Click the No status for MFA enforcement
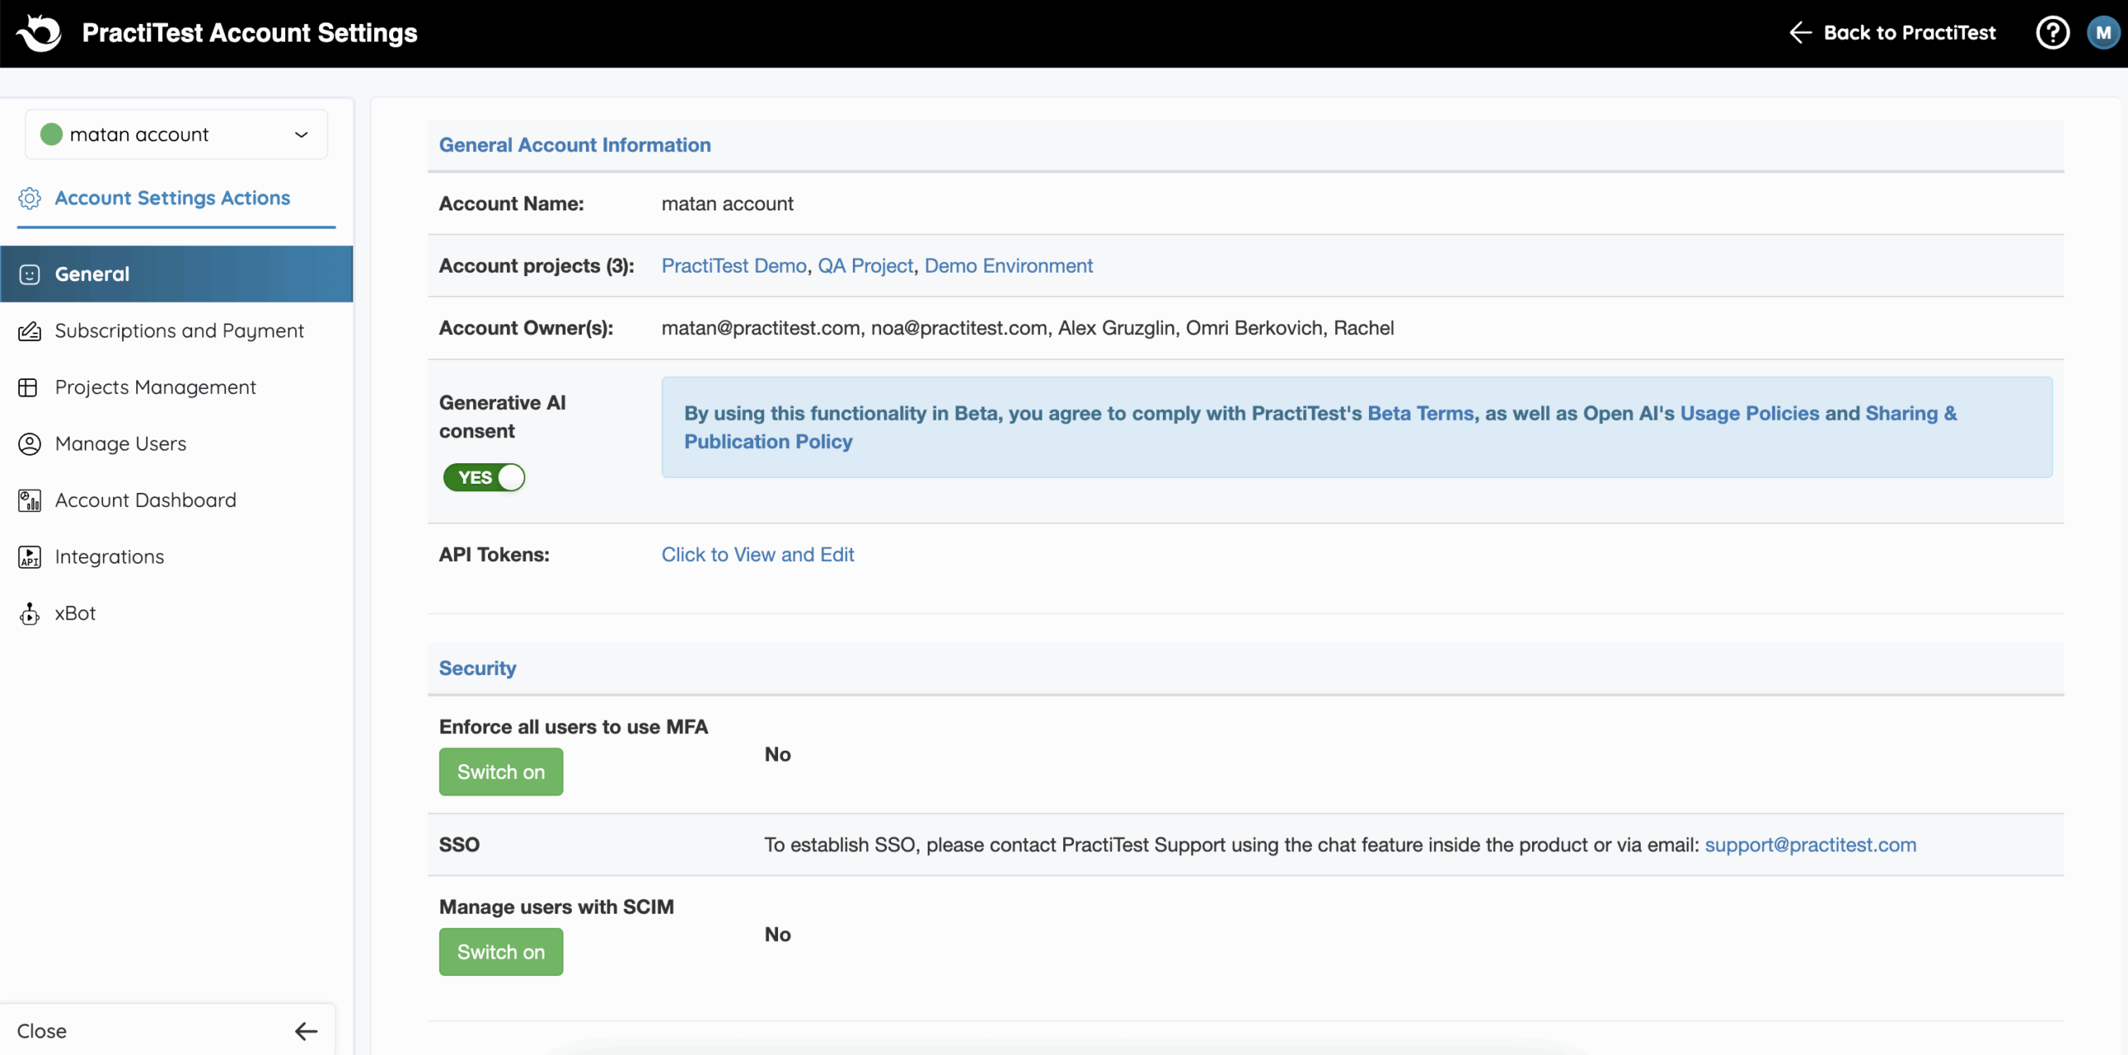2128x1055 pixels. coord(777,754)
